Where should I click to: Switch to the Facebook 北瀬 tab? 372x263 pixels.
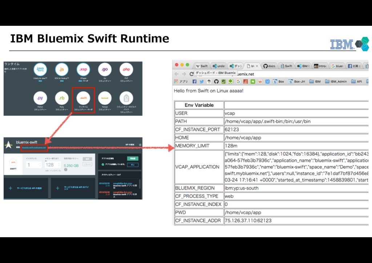click(x=355, y=66)
